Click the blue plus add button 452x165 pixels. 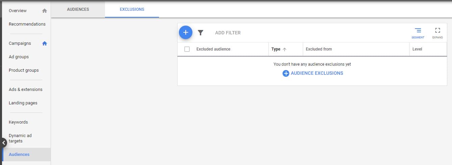click(185, 32)
